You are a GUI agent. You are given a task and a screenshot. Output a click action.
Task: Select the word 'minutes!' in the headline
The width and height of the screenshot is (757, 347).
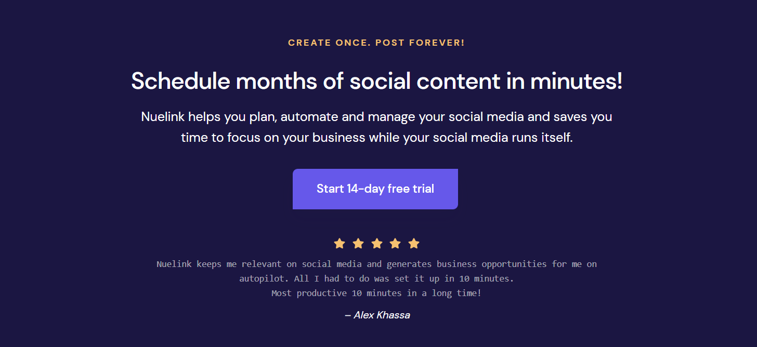pyautogui.click(x=576, y=82)
